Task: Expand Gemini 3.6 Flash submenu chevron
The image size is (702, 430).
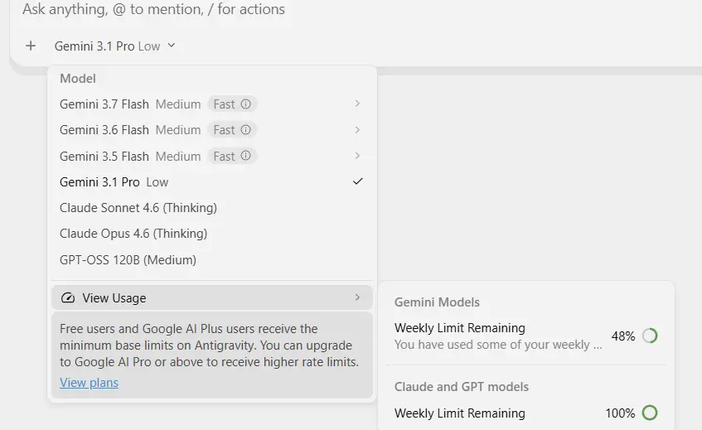Action: (357, 130)
